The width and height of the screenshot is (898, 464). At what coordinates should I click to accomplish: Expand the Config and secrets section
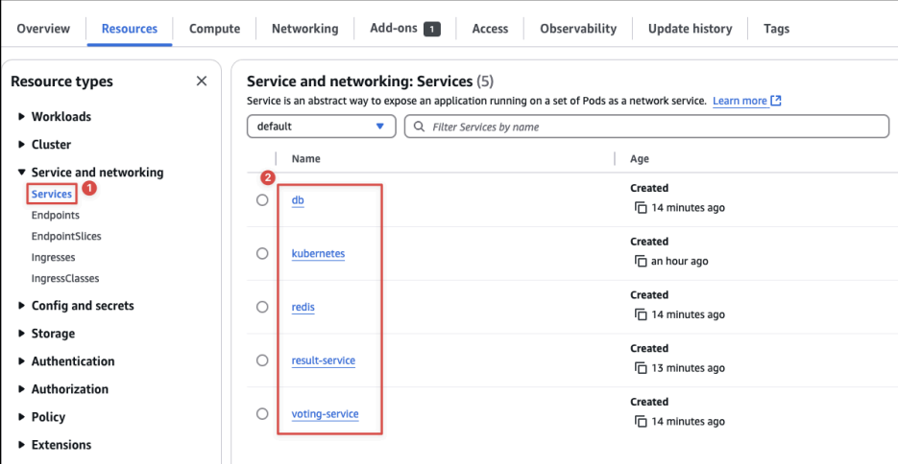coord(22,306)
